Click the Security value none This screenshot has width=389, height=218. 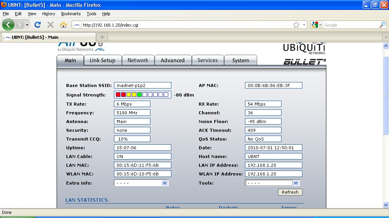point(132,130)
